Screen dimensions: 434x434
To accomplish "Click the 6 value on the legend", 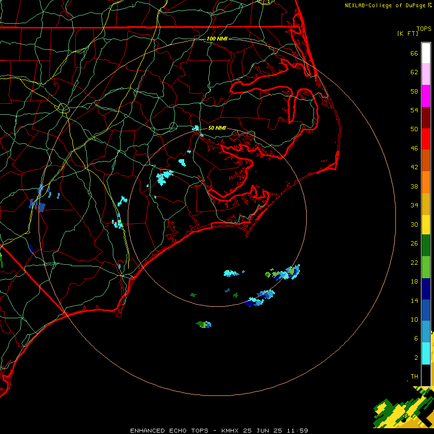I will coord(416,339).
